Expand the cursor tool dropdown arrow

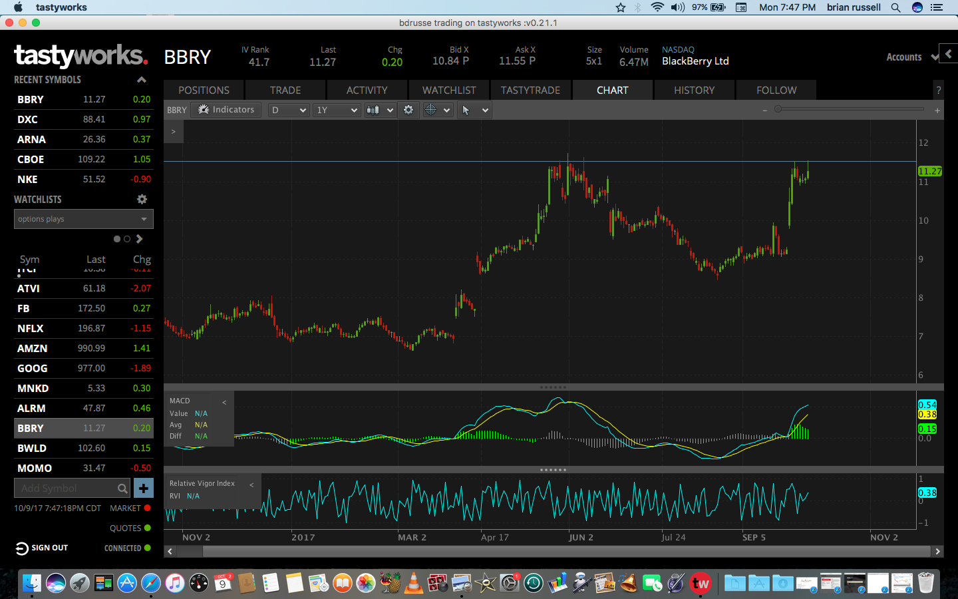point(485,110)
